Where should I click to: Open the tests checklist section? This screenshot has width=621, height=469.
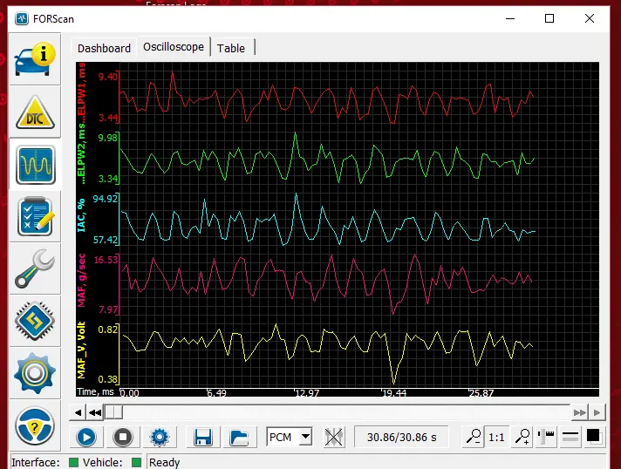35,216
